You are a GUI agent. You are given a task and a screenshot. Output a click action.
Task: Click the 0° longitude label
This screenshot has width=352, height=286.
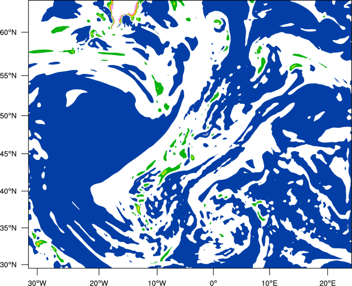tap(213, 283)
